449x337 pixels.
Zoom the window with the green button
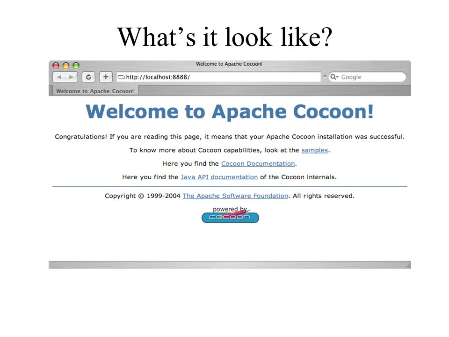pyautogui.click(x=76, y=66)
